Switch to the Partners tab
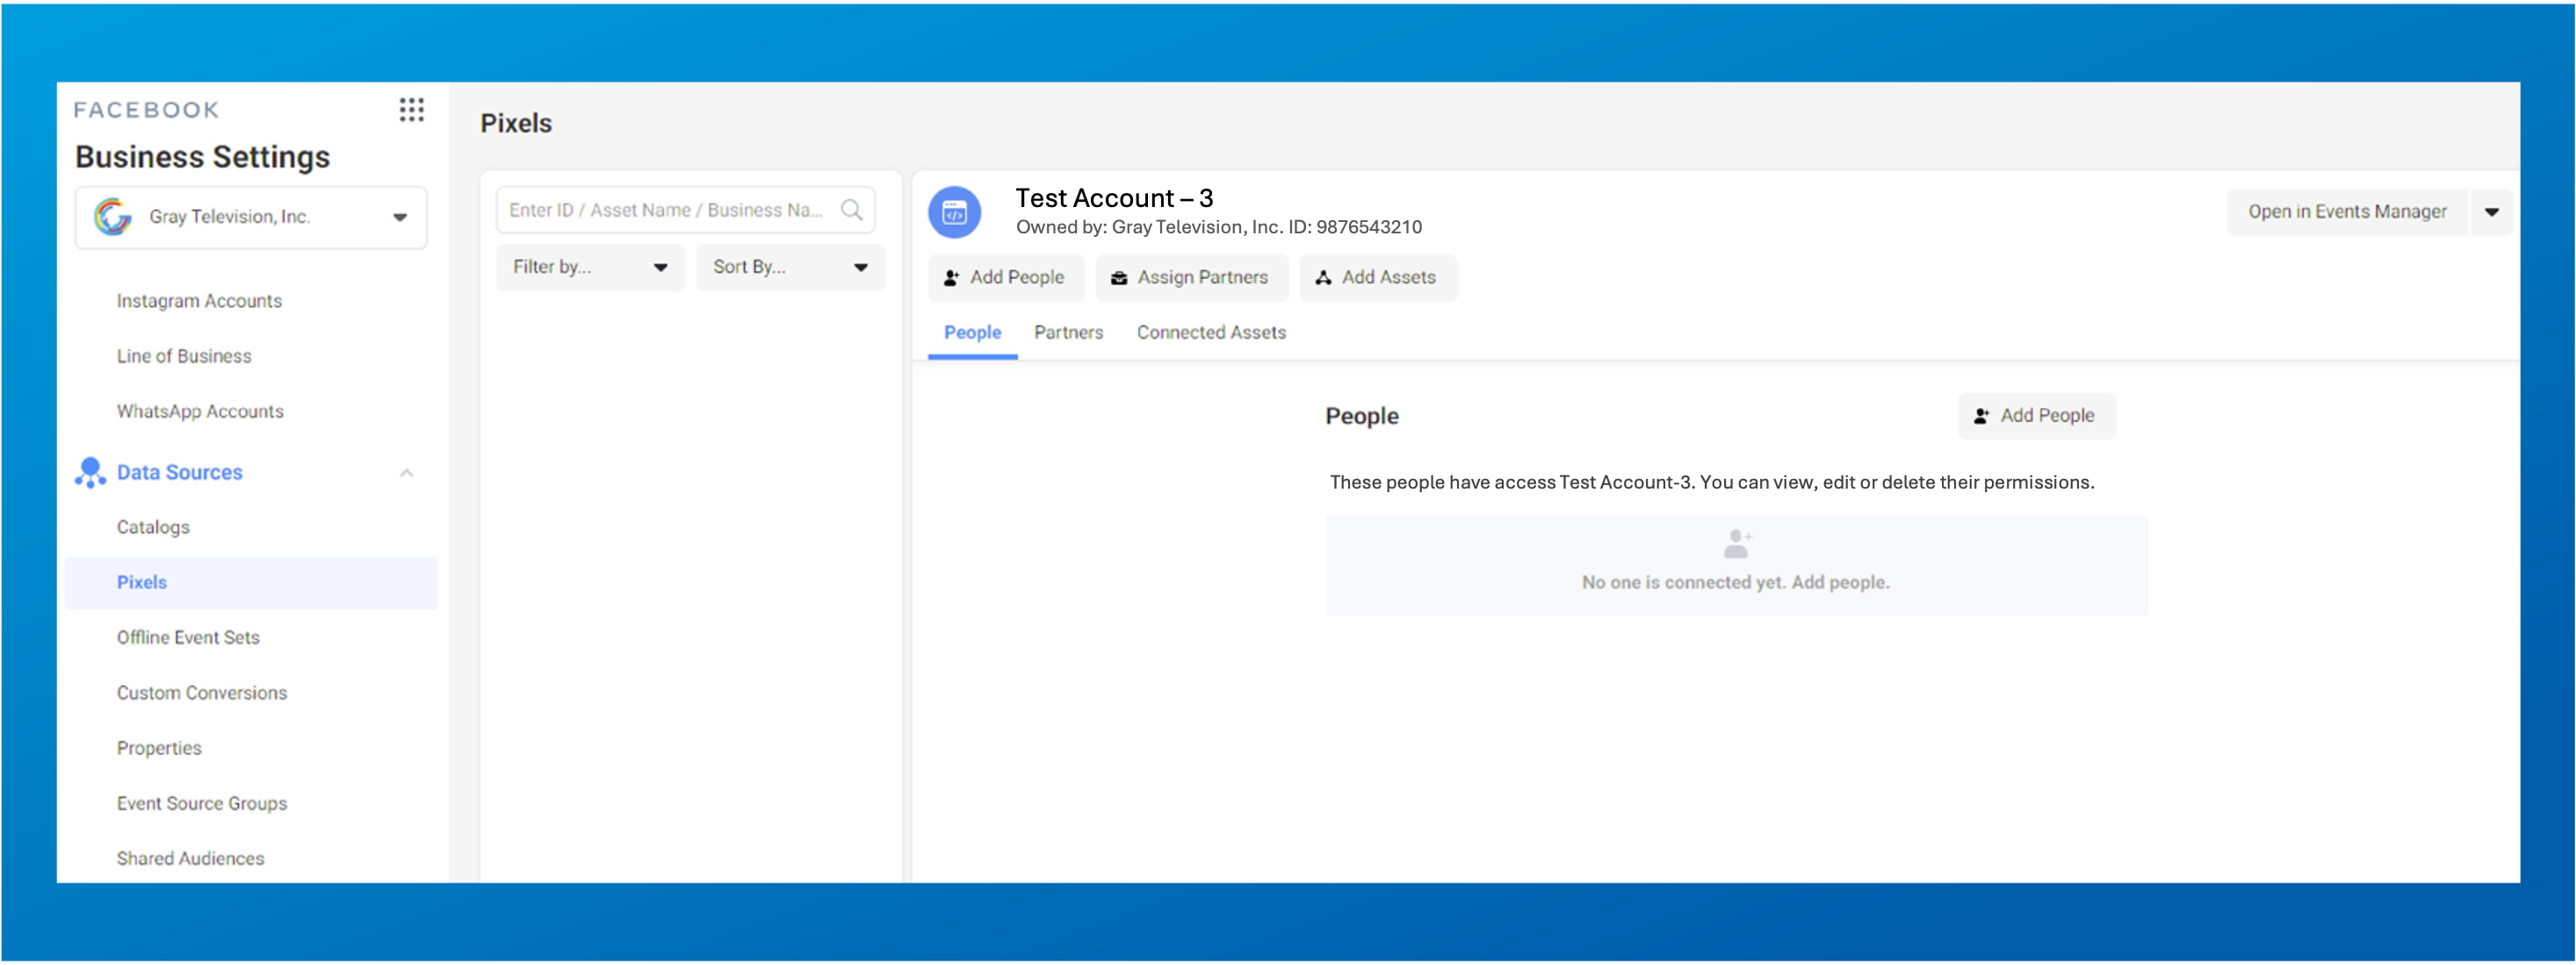 point(1068,332)
